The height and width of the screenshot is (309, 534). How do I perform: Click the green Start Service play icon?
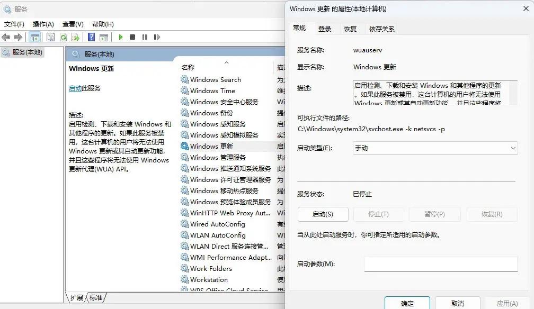(121, 37)
